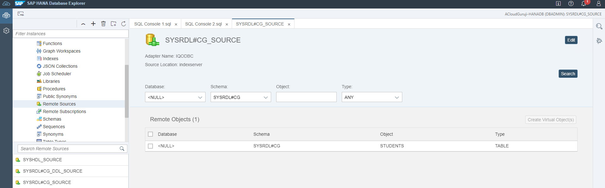Image resolution: width=605 pixels, height=188 pixels.
Task: Open the help question mark icon
Action: tap(571, 3)
